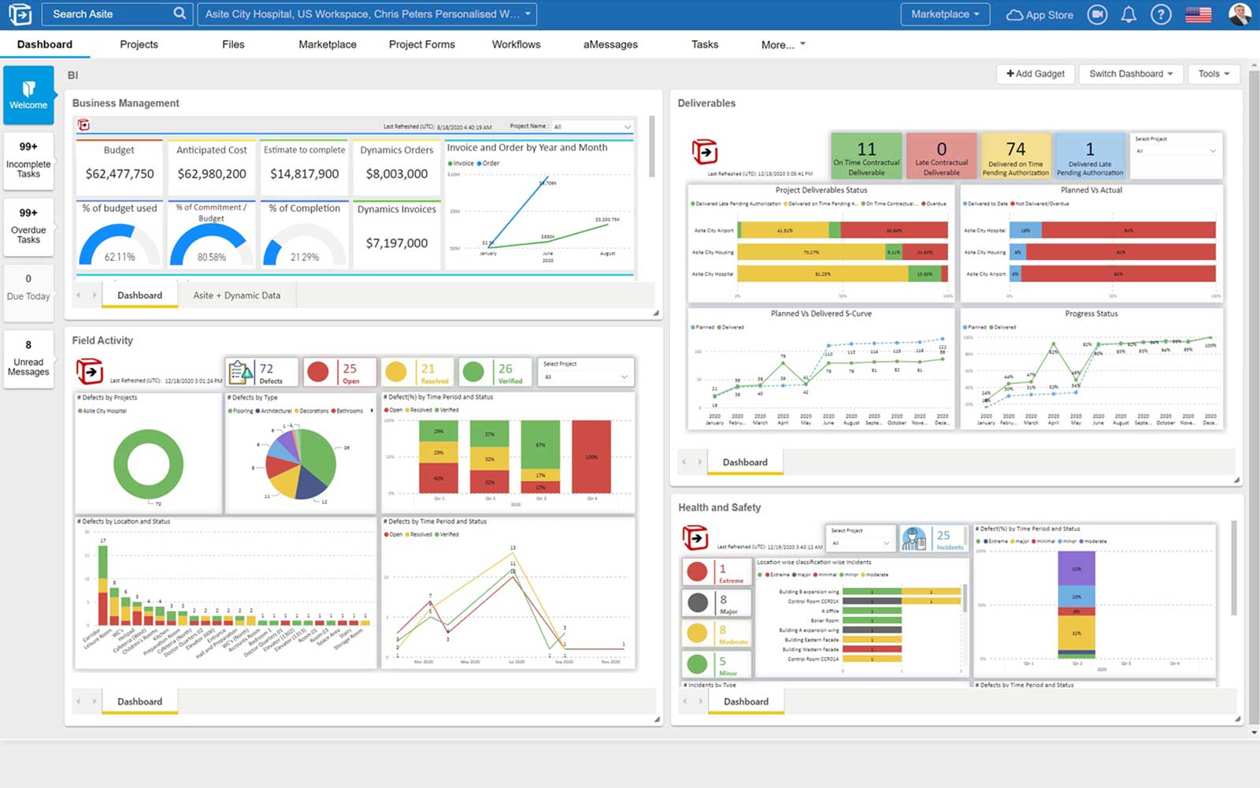Viewport: 1260px width, 788px height.
Task: Click the Asite logo icon
Action: coord(20,14)
